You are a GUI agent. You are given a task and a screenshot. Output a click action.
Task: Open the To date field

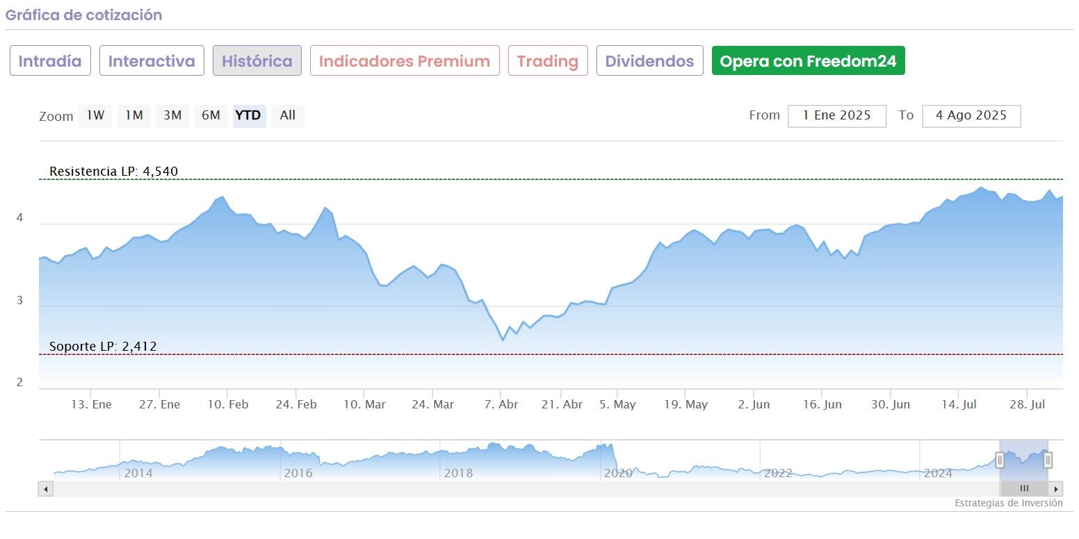(x=971, y=116)
